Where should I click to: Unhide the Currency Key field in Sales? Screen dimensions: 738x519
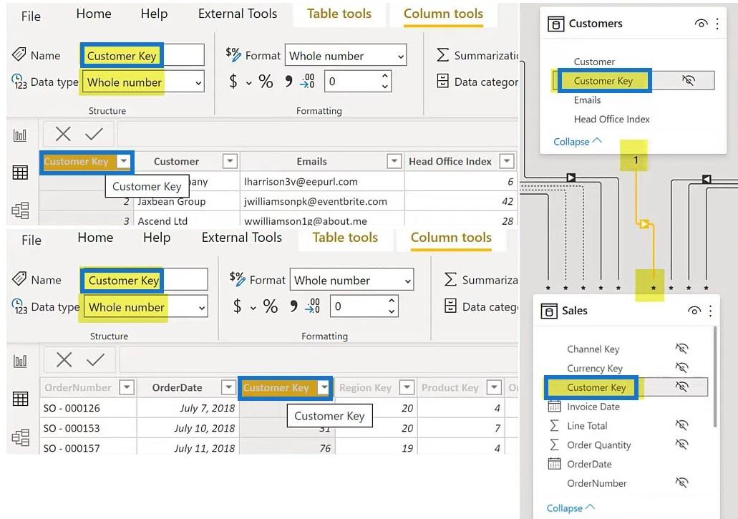[x=681, y=368]
